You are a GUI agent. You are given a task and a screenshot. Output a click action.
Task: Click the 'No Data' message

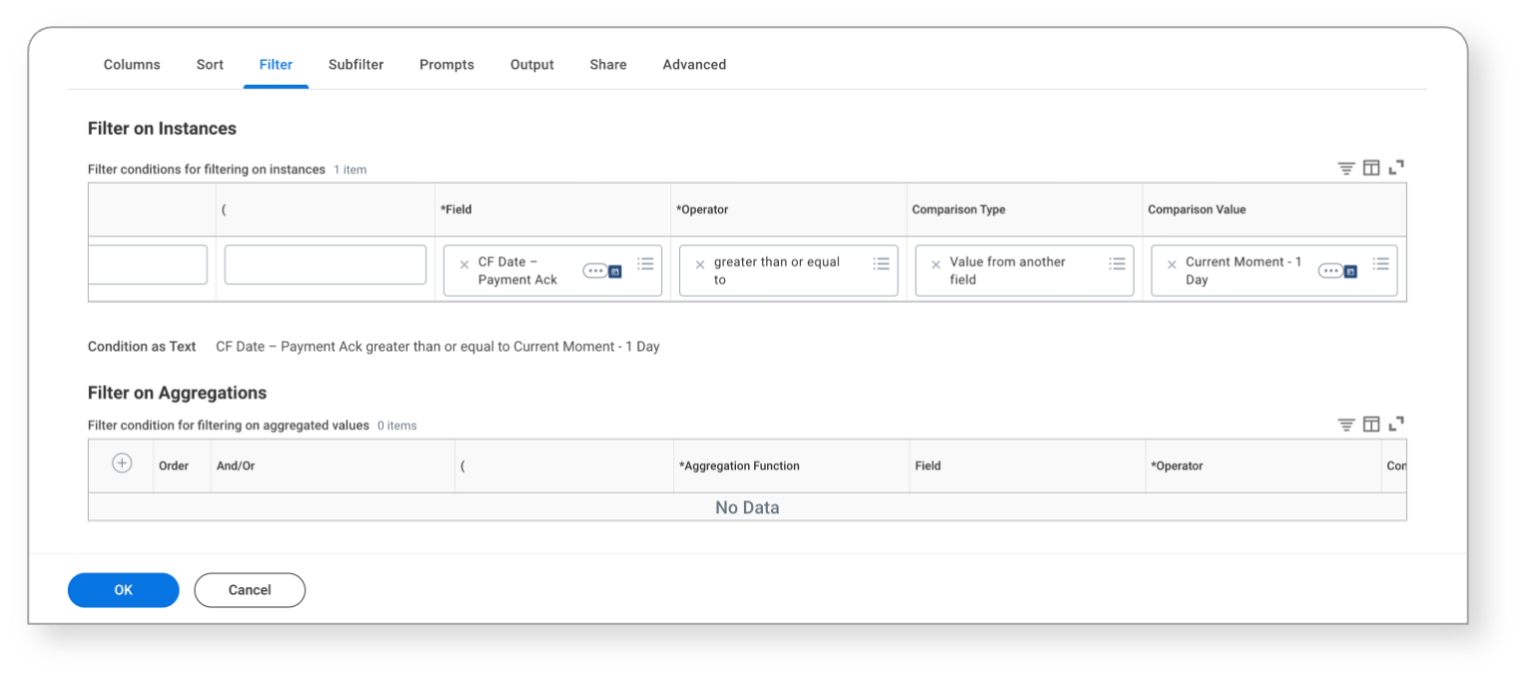pos(747,507)
